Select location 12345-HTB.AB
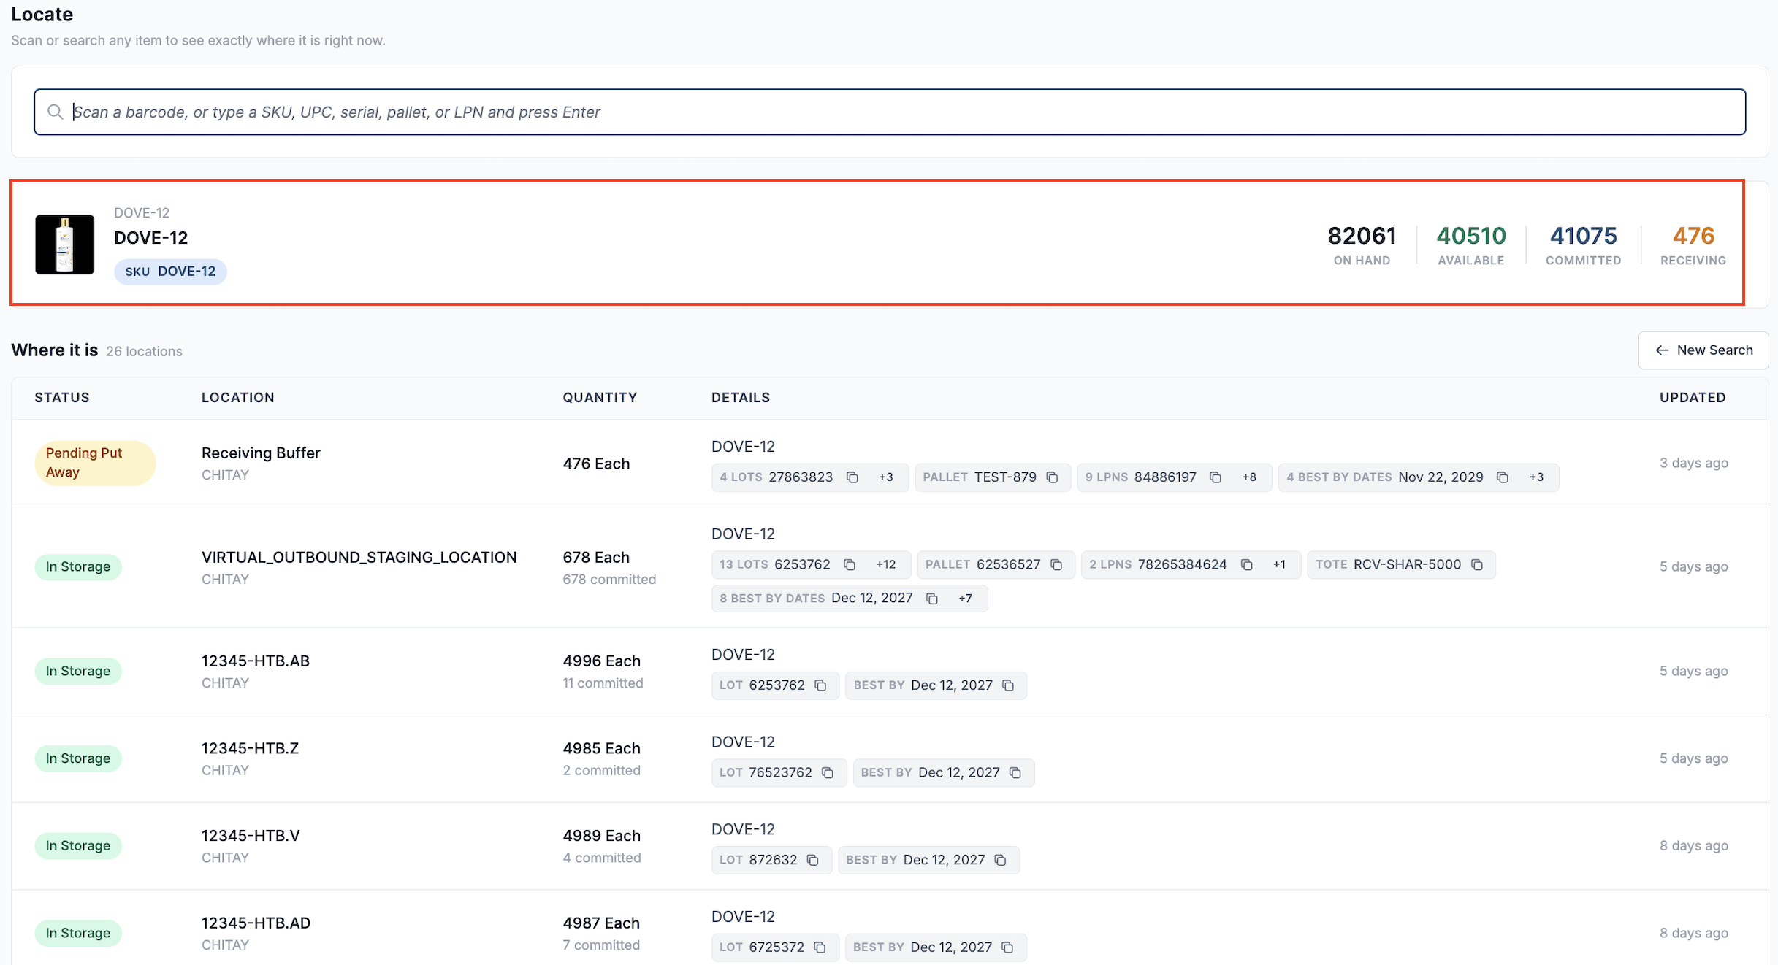Image resolution: width=1778 pixels, height=965 pixels. pos(256,661)
